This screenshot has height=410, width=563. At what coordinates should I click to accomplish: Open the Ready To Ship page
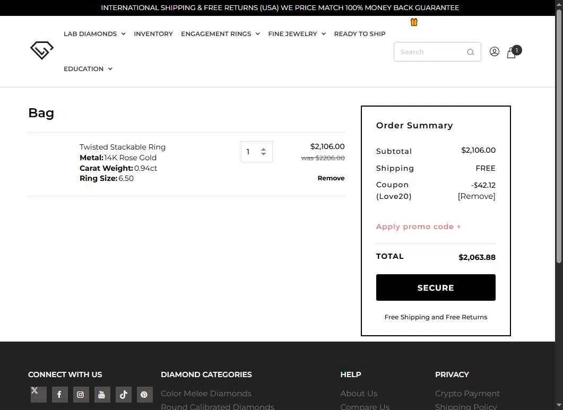(360, 34)
